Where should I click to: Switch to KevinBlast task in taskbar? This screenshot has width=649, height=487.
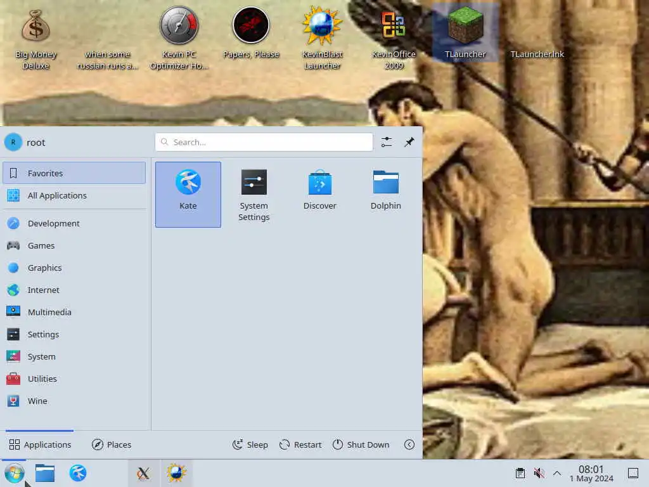pos(176,473)
